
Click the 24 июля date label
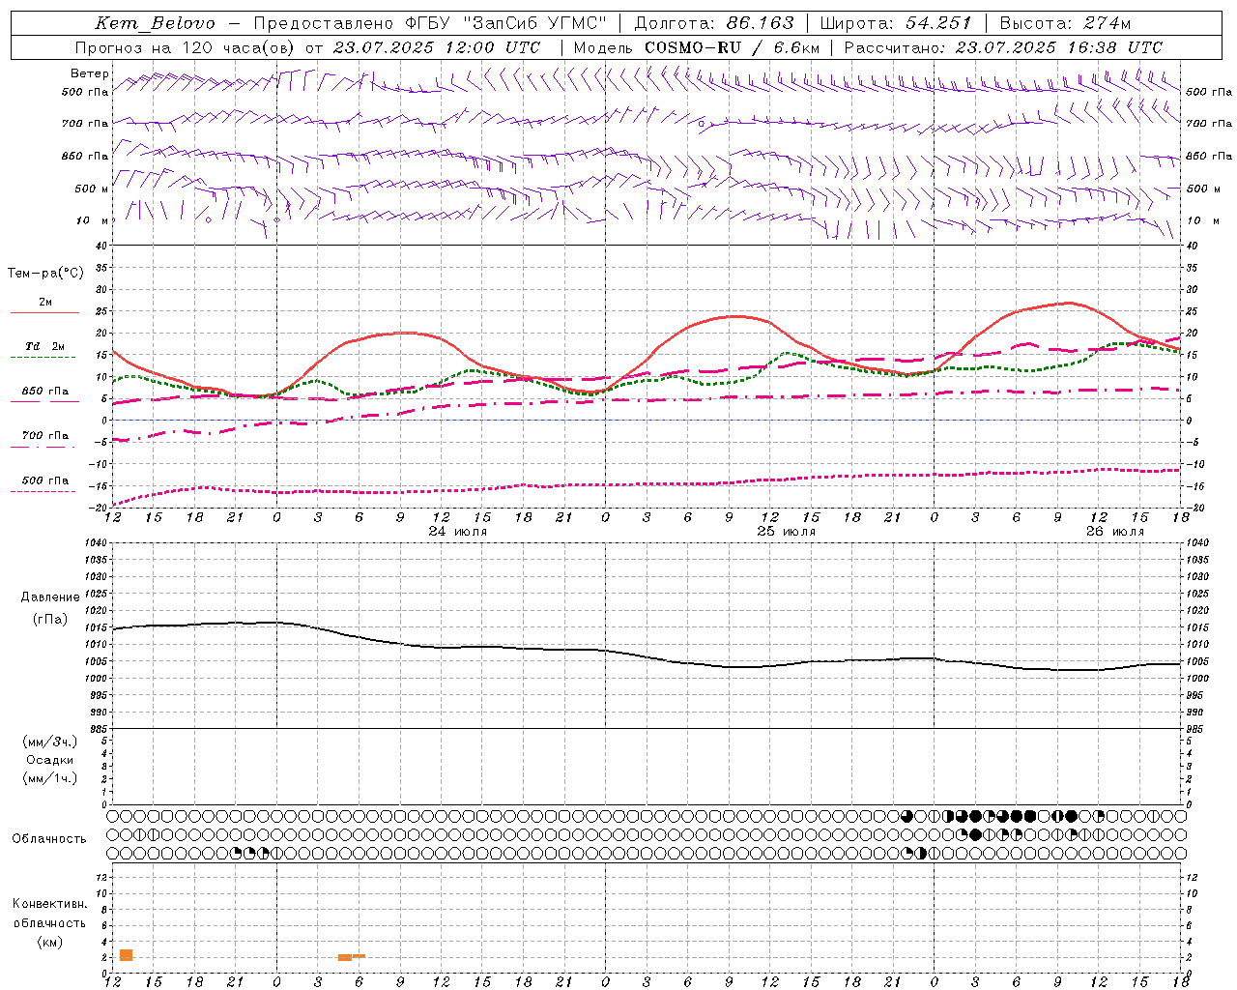458,532
